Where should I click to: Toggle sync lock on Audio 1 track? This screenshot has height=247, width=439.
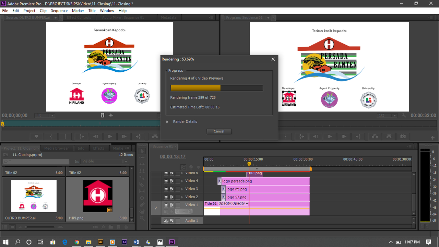[171, 221]
